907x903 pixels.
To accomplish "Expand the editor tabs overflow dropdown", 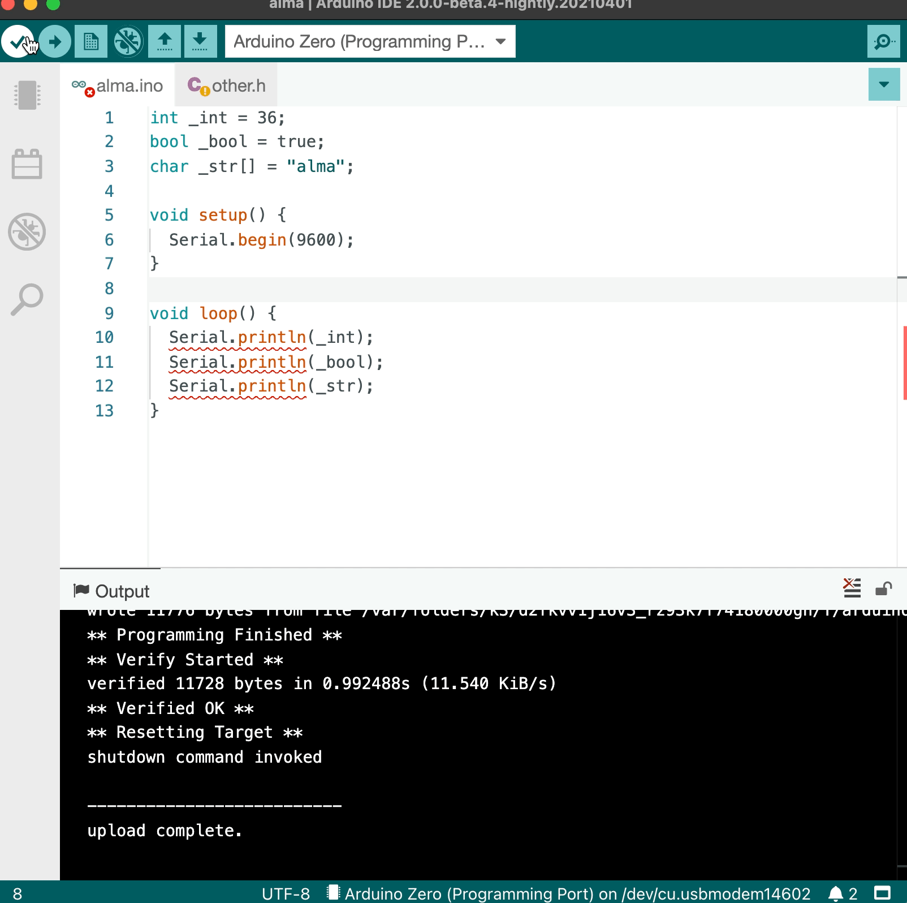I will [884, 84].
